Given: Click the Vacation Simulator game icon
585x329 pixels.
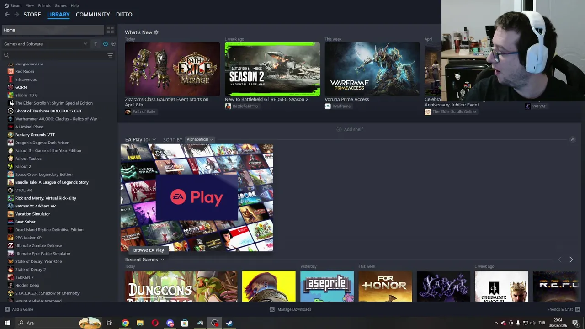Looking at the screenshot, I should [x=11, y=214].
